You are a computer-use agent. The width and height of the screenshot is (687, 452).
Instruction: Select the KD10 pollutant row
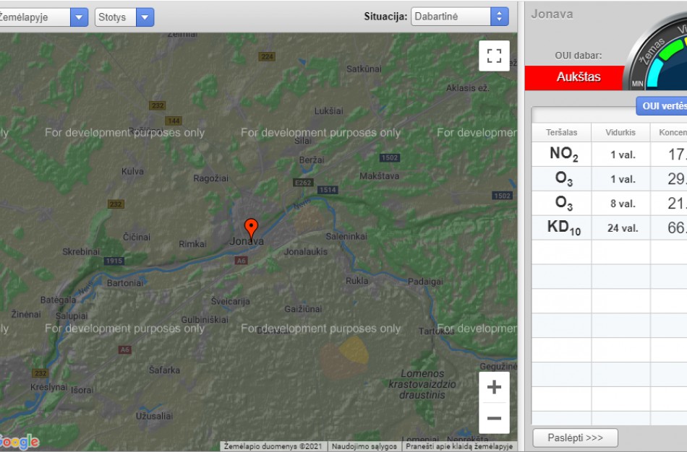pos(563,227)
